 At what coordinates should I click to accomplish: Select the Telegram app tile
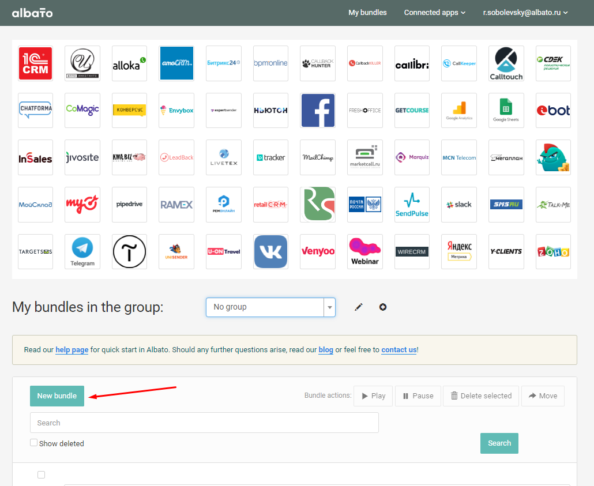82,251
